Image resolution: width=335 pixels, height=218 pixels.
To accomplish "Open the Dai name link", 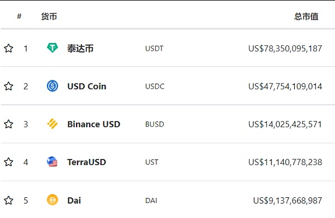I will coord(74,201).
